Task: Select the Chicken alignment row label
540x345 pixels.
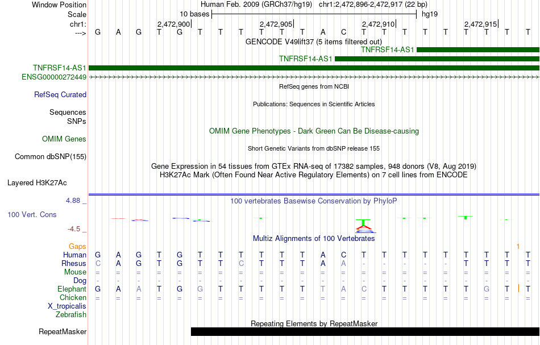Action: [73, 298]
